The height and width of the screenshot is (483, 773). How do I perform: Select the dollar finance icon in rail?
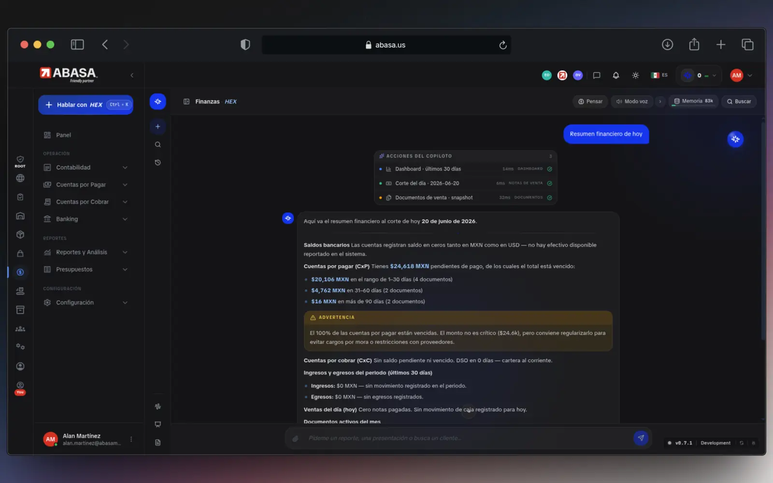(x=20, y=272)
